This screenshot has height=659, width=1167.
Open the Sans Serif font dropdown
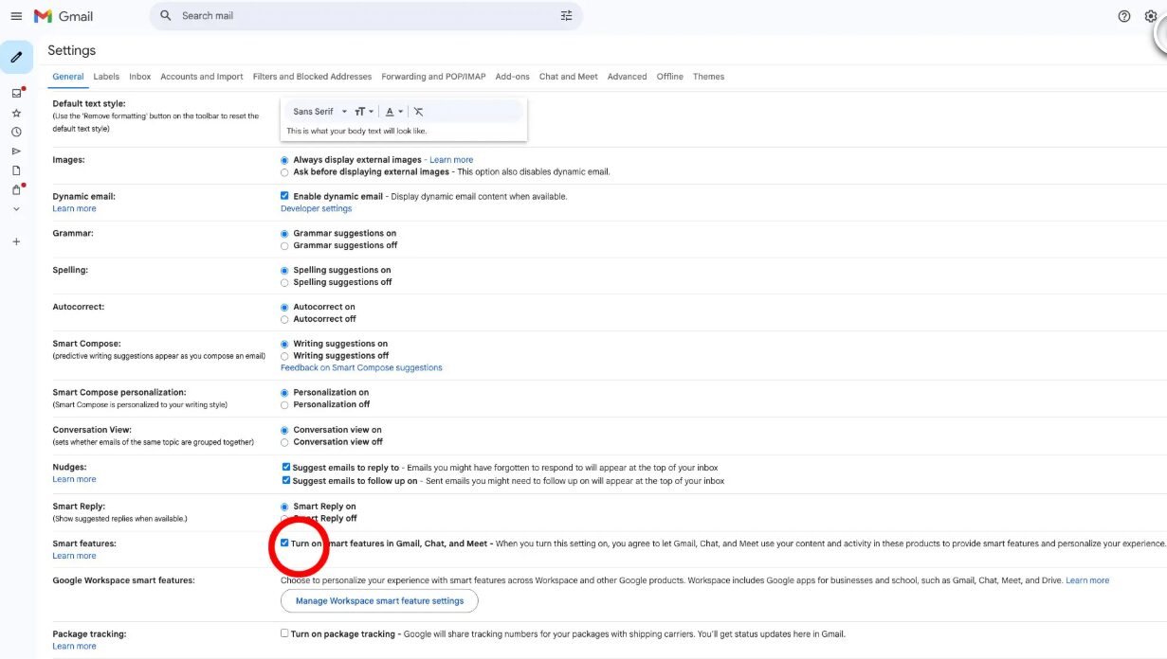[319, 112]
